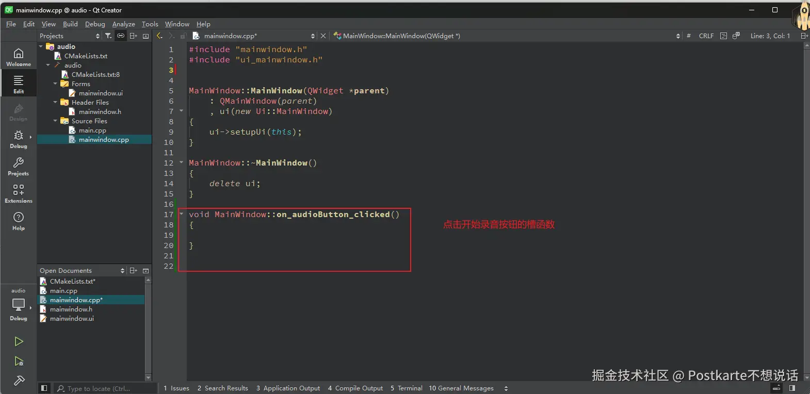Build project with hammer icon
Image resolution: width=810 pixels, height=394 pixels.
tap(19, 381)
